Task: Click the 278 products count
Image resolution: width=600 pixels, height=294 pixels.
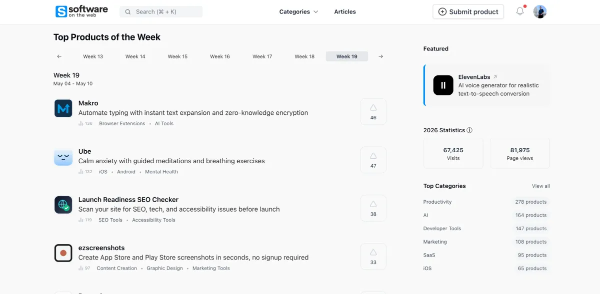Action: coord(531,202)
